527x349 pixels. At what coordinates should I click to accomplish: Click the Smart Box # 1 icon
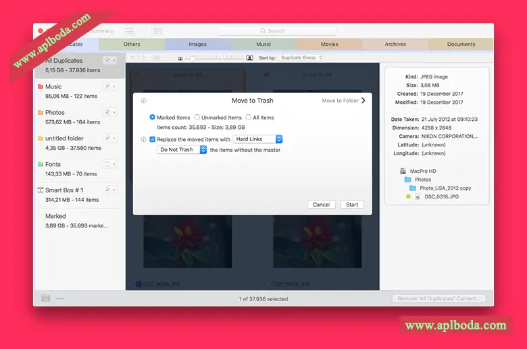(x=41, y=190)
